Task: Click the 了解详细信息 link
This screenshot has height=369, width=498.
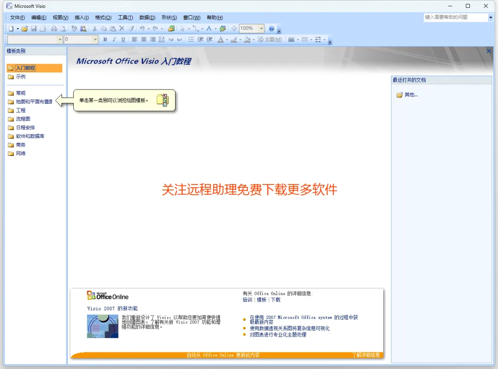Action: click(x=366, y=355)
